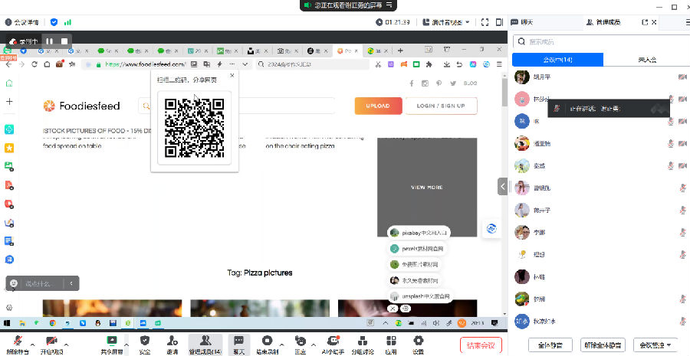690x356 pixels.
Task: Click the red 结束会议 button
Action: point(481,345)
